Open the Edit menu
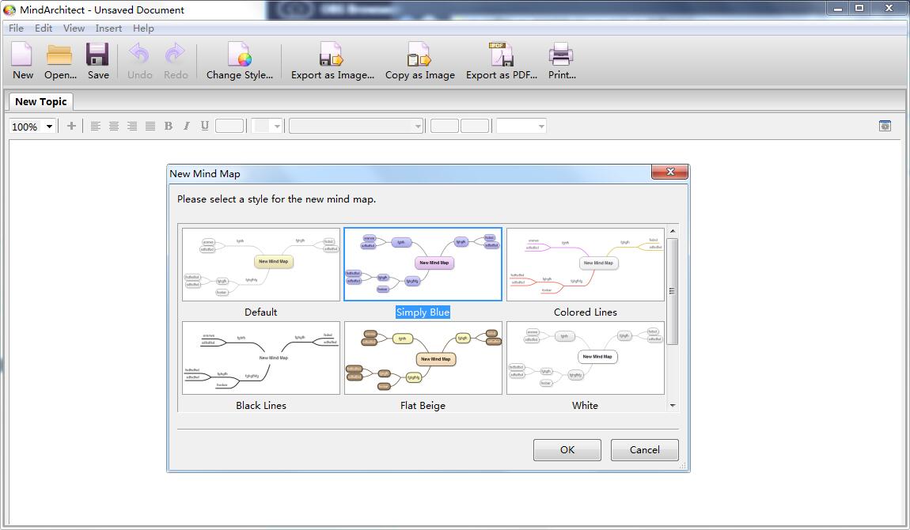Viewport: 910px width, 530px height. (44, 28)
